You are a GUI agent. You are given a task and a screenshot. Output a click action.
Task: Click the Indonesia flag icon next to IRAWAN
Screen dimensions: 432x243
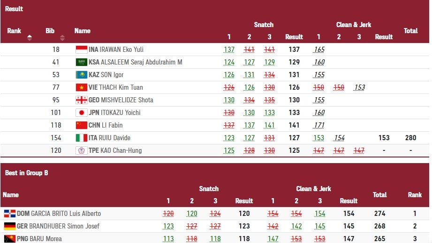tap(81, 50)
